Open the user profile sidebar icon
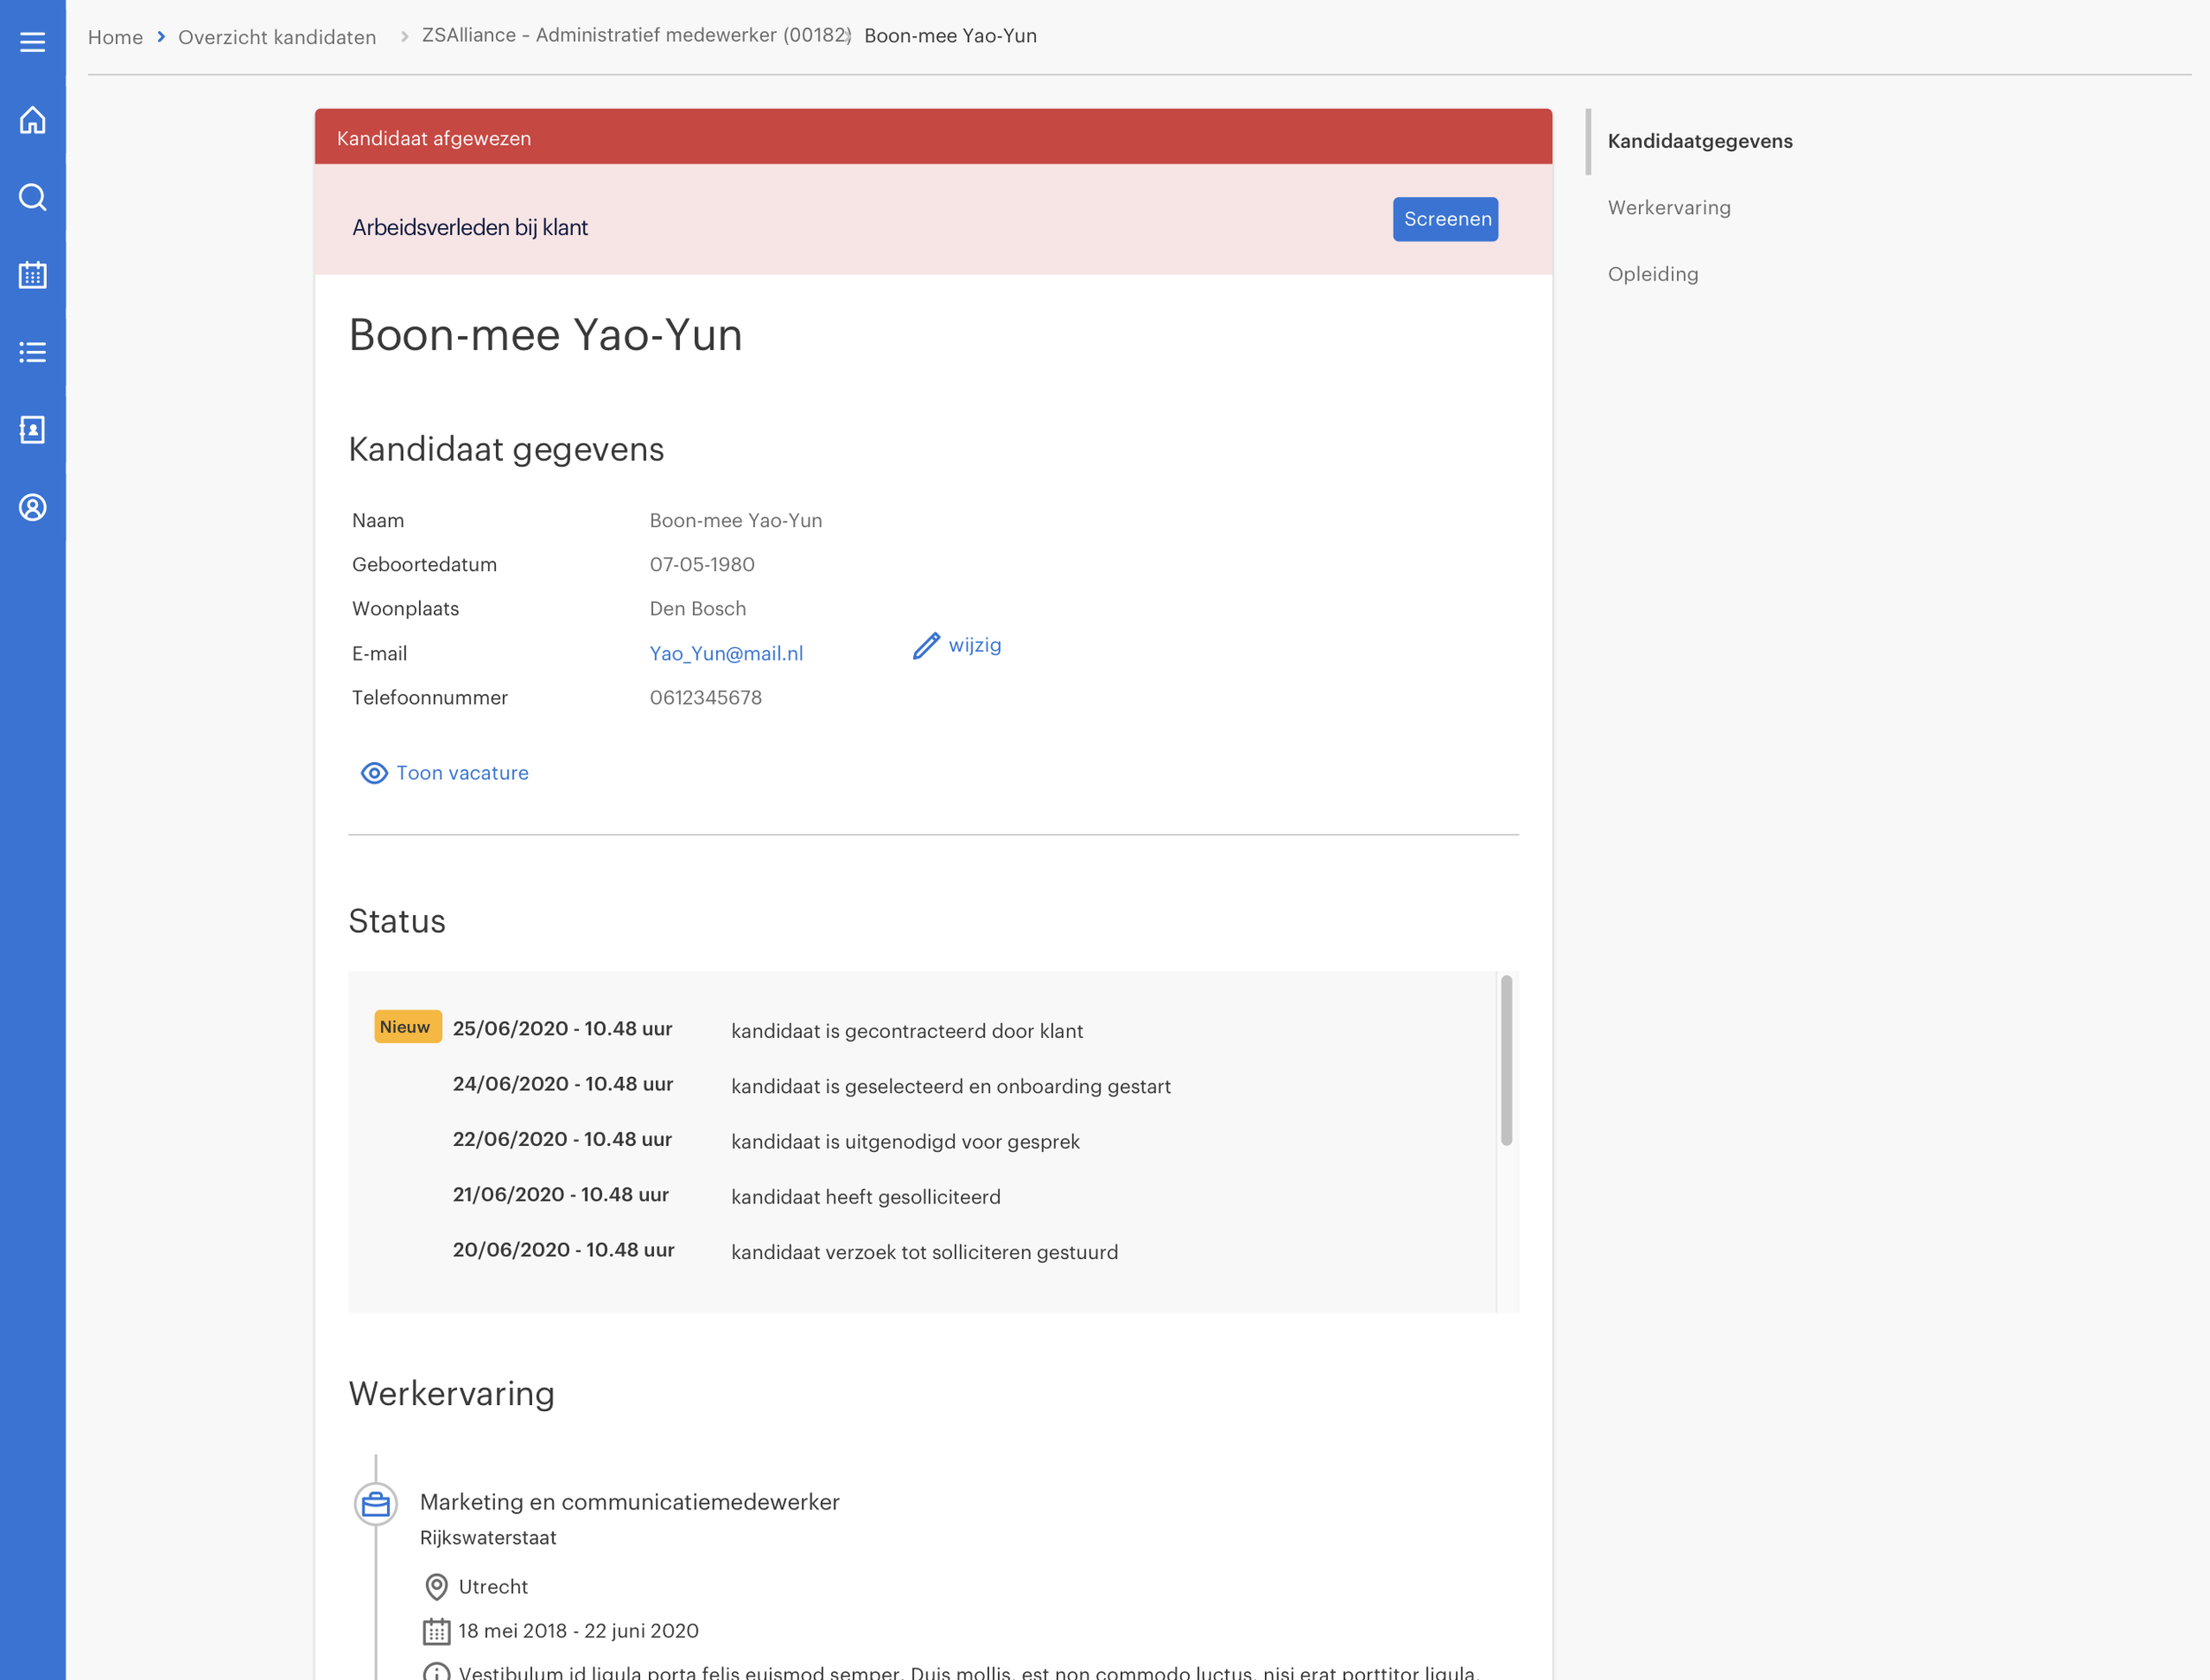Screen dimensions: 2210x1680 pos(32,508)
